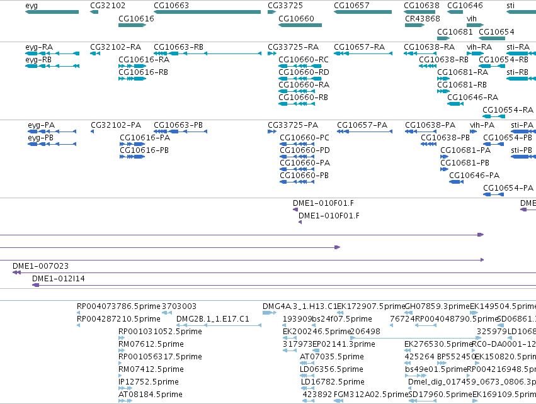Click the DME1-007O23 clone label
This screenshot has height=404, width=536.
click(x=40, y=266)
